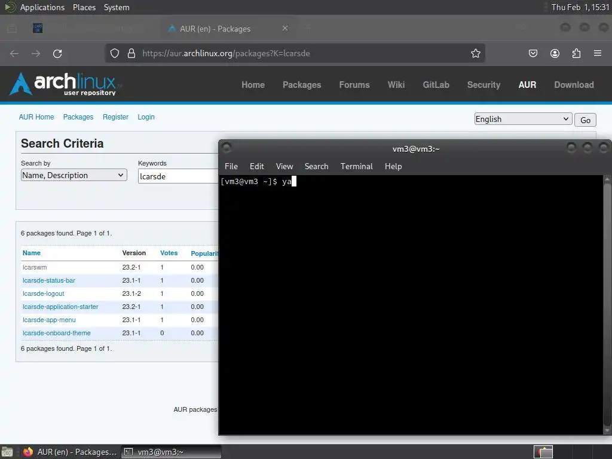Open the terminal File menu
The width and height of the screenshot is (612, 459).
[x=231, y=166]
